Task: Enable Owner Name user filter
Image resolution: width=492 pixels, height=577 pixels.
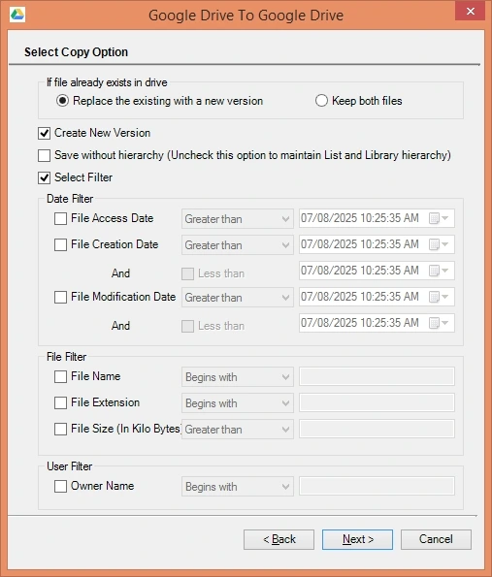Action: 60,486
